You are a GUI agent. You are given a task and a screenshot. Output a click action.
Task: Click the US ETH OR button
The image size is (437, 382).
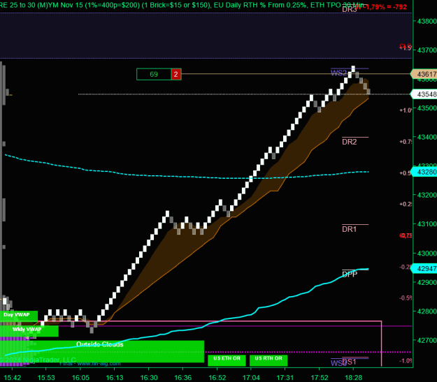pos(227,360)
